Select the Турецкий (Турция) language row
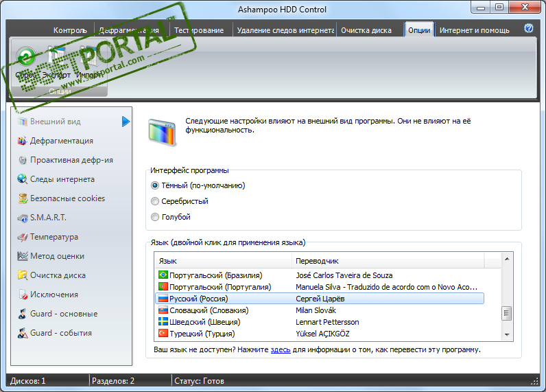This screenshot has width=546, height=392. tap(320, 334)
